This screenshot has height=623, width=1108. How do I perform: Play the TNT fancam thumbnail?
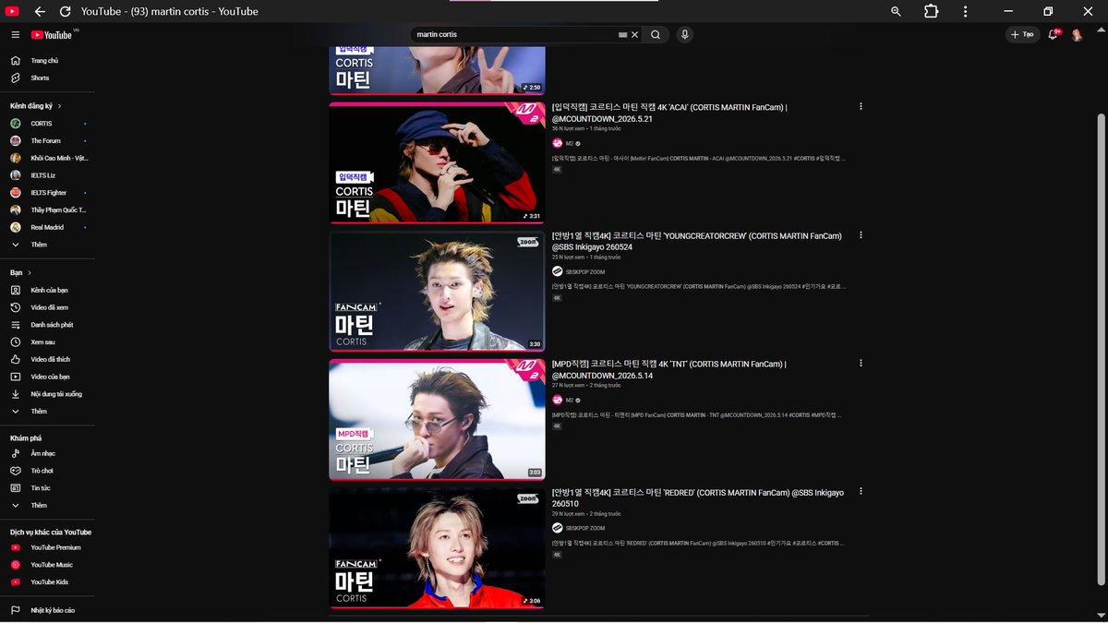pos(437,420)
